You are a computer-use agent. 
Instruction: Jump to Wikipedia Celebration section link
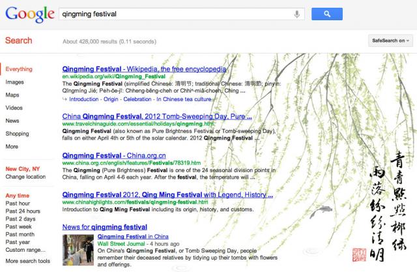pyautogui.click(x=137, y=99)
